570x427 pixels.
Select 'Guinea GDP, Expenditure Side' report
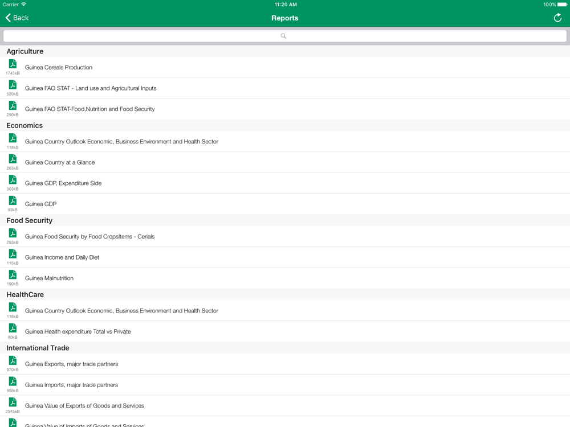click(x=63, y=183)
